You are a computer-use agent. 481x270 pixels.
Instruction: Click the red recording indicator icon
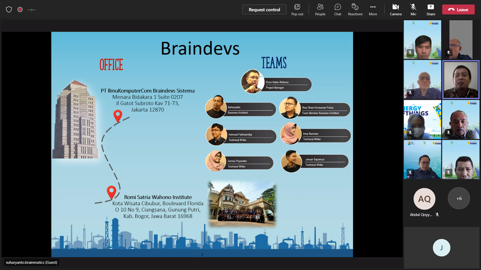tap(20, 9)
